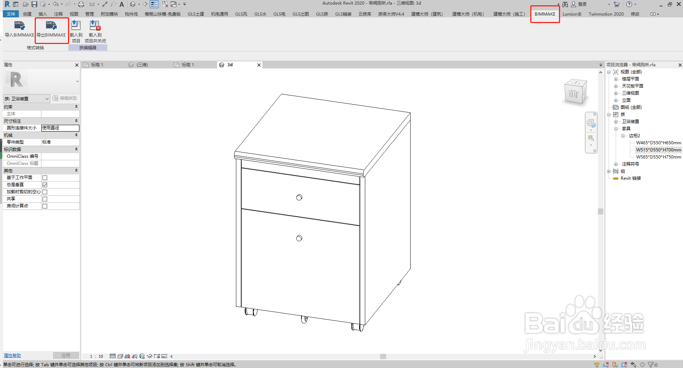The width and height of the screenshot is (683, 368).
Task: Click the Aligned Dimension icon in quick access
Action: (105, 4)
